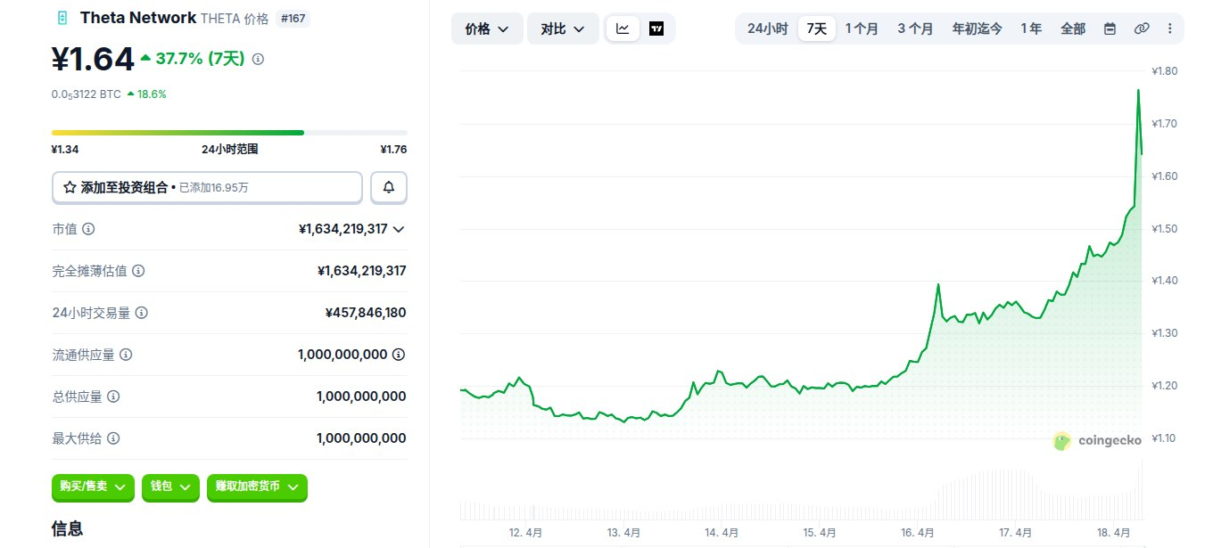Click the ¥1.76 range high label
This screenshot has height=548, width=1213.
pyautogui.click(x=393, y=150)
